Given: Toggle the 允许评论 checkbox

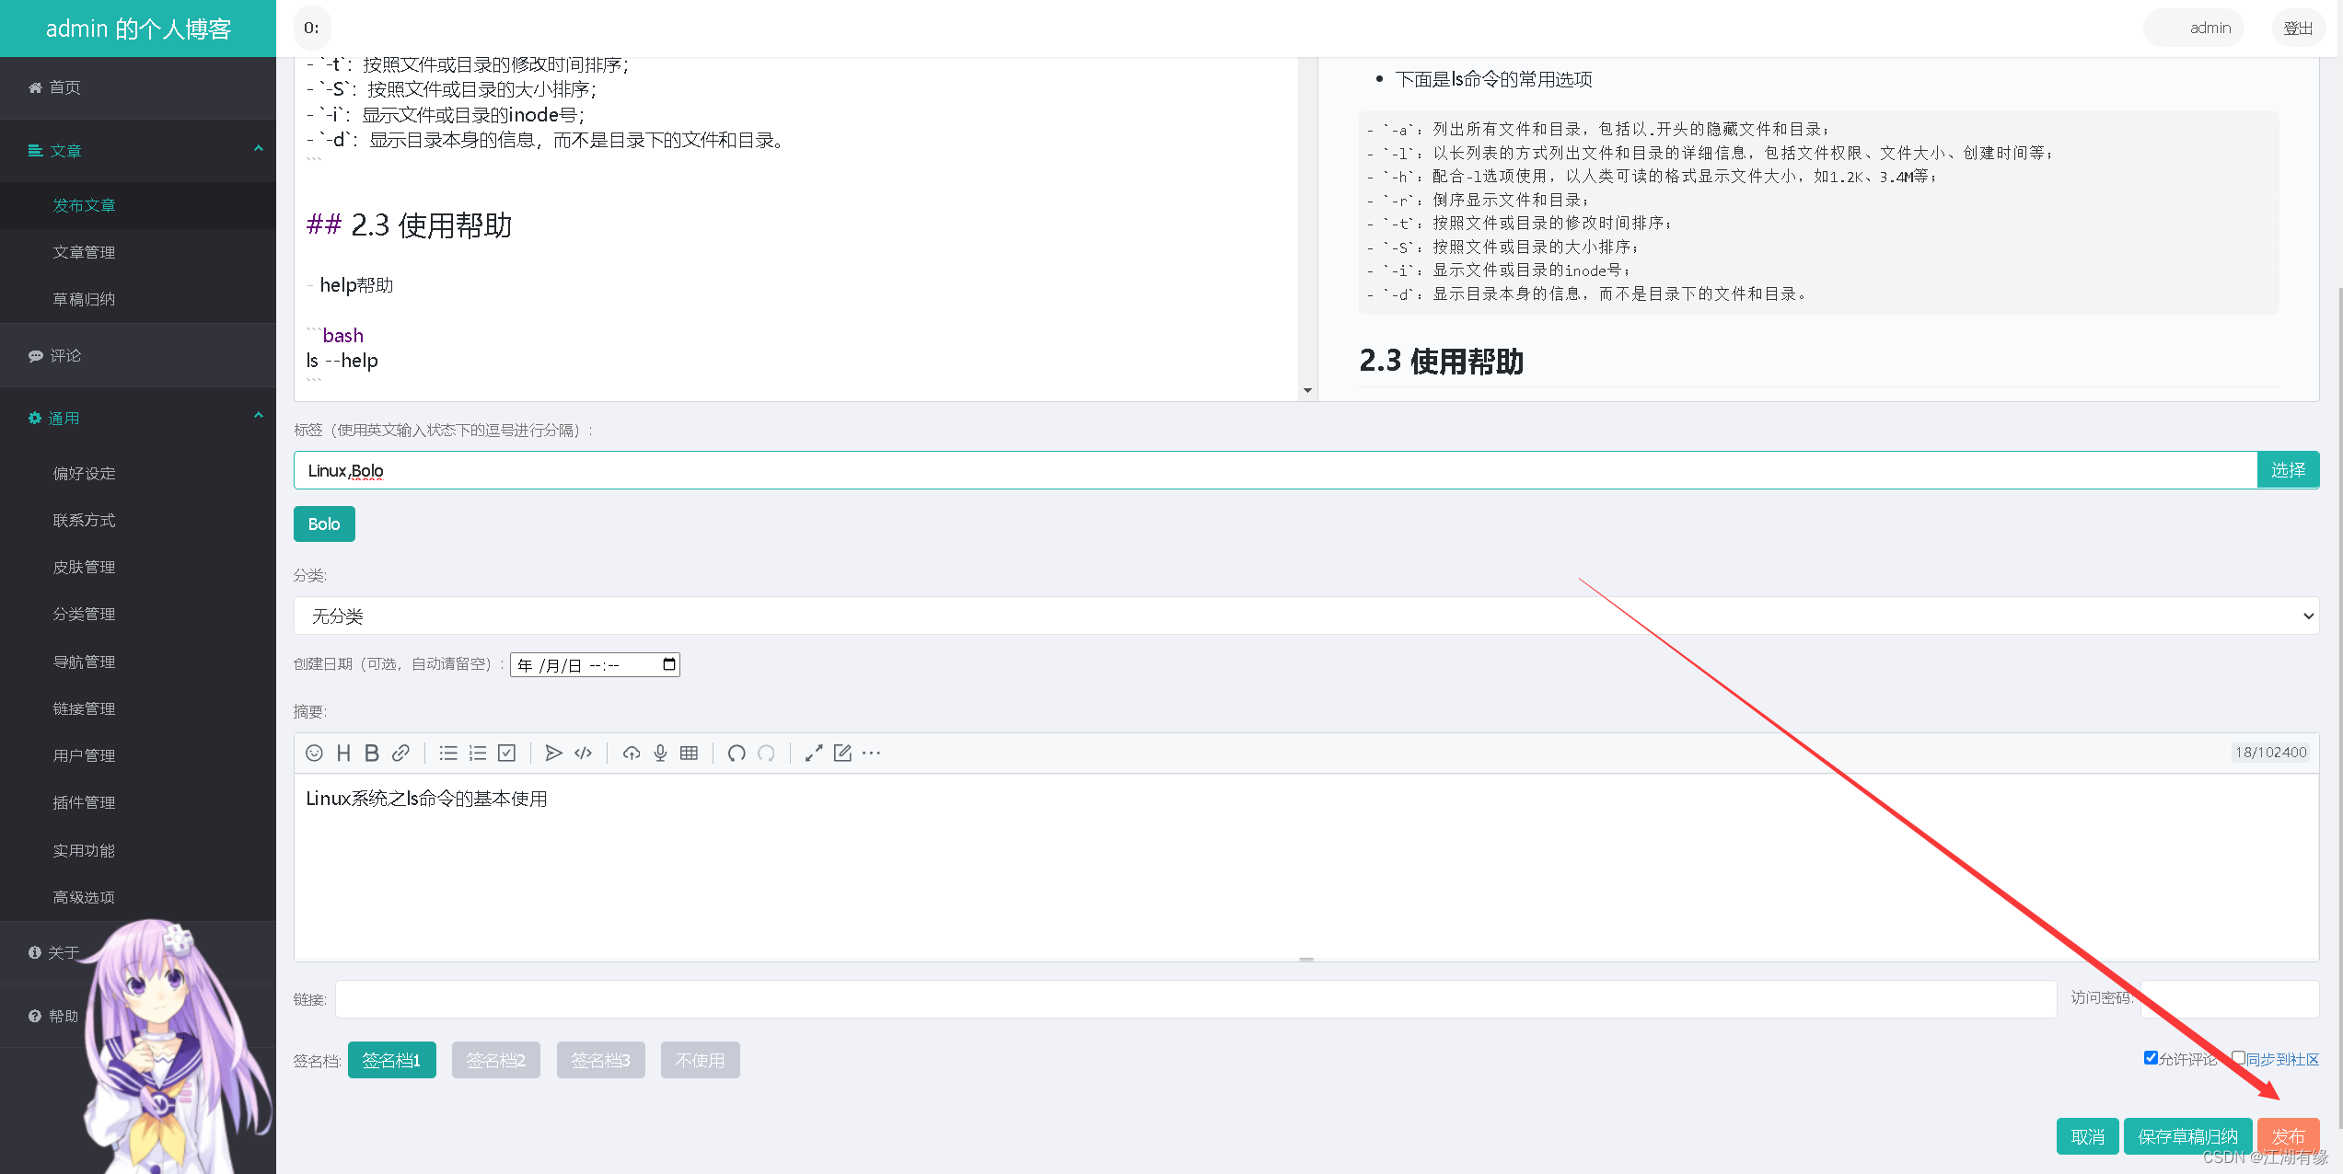Looking at the screenshot, I should pyautogui.click(x=2151, y=1058).
